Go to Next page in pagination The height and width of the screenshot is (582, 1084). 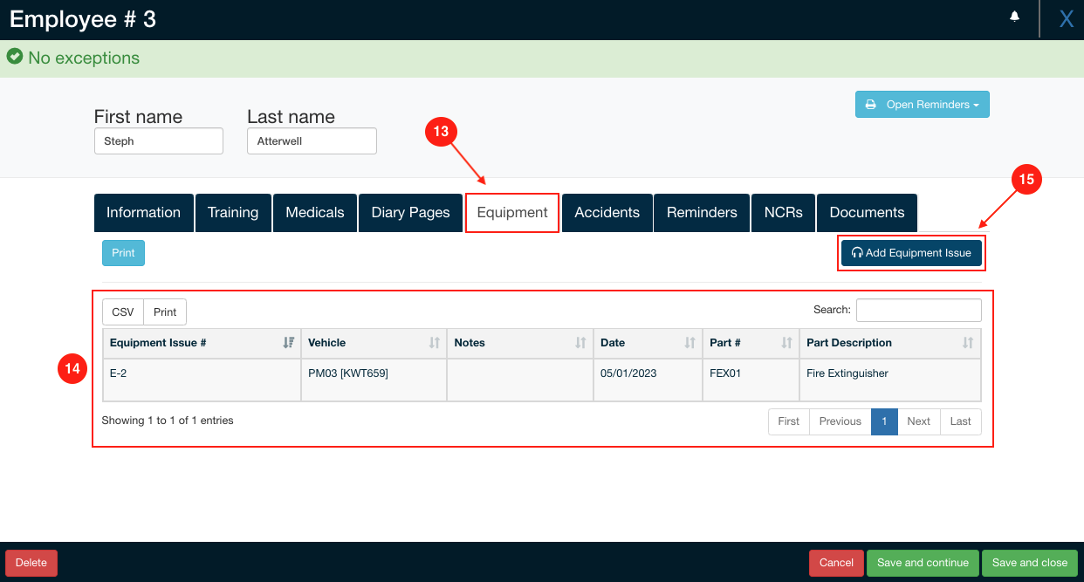point(918,421)
